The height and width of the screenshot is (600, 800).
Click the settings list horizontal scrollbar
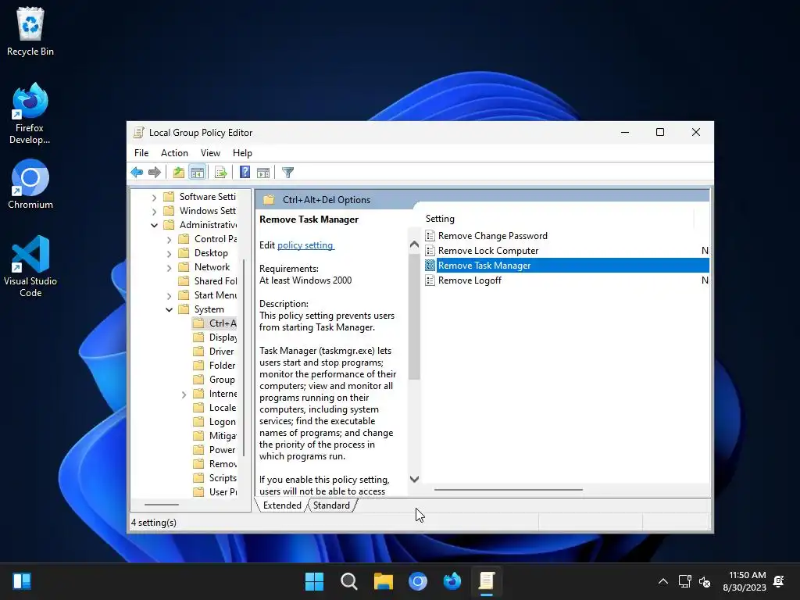[508, 490]
